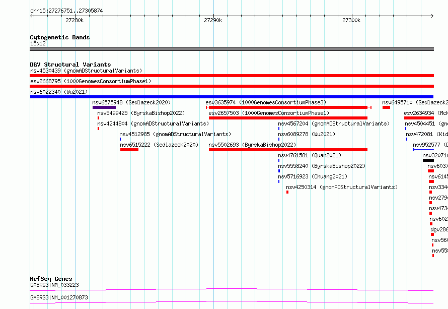Click the nsv952577 variant label

(x=430, y=145)
